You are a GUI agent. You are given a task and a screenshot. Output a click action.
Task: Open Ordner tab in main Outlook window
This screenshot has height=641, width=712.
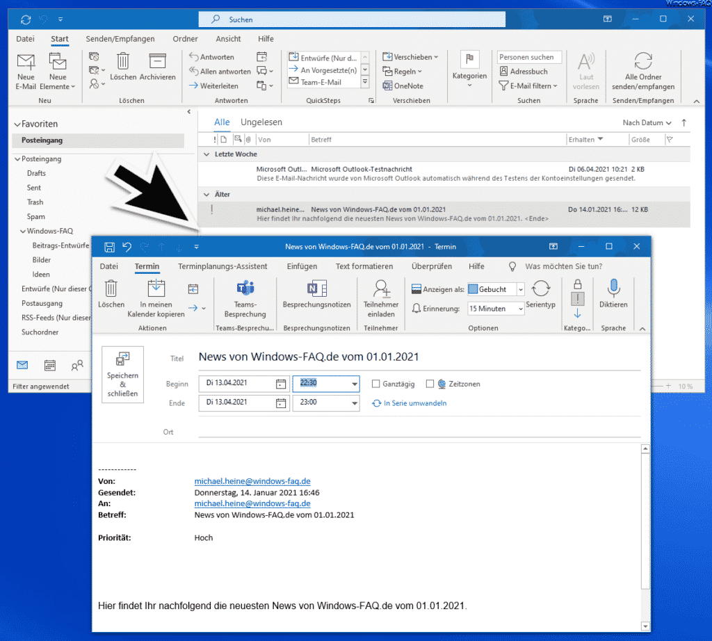point(185,39)
